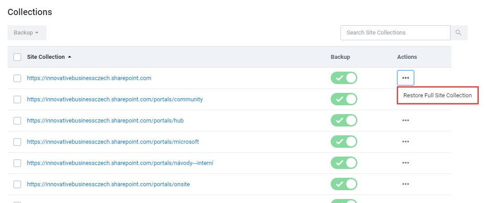The image size is (485, 203).
Task: Click the Backup column header
Action: tap(340, 57)
